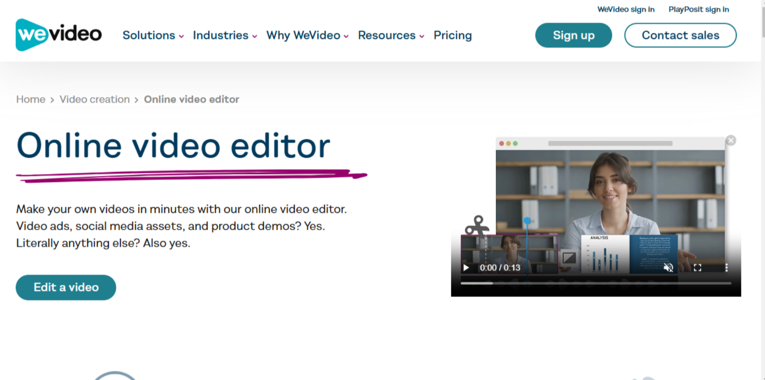Click the video progress bar
Viewport: 765px width, 380px height.
coord(596,283)
